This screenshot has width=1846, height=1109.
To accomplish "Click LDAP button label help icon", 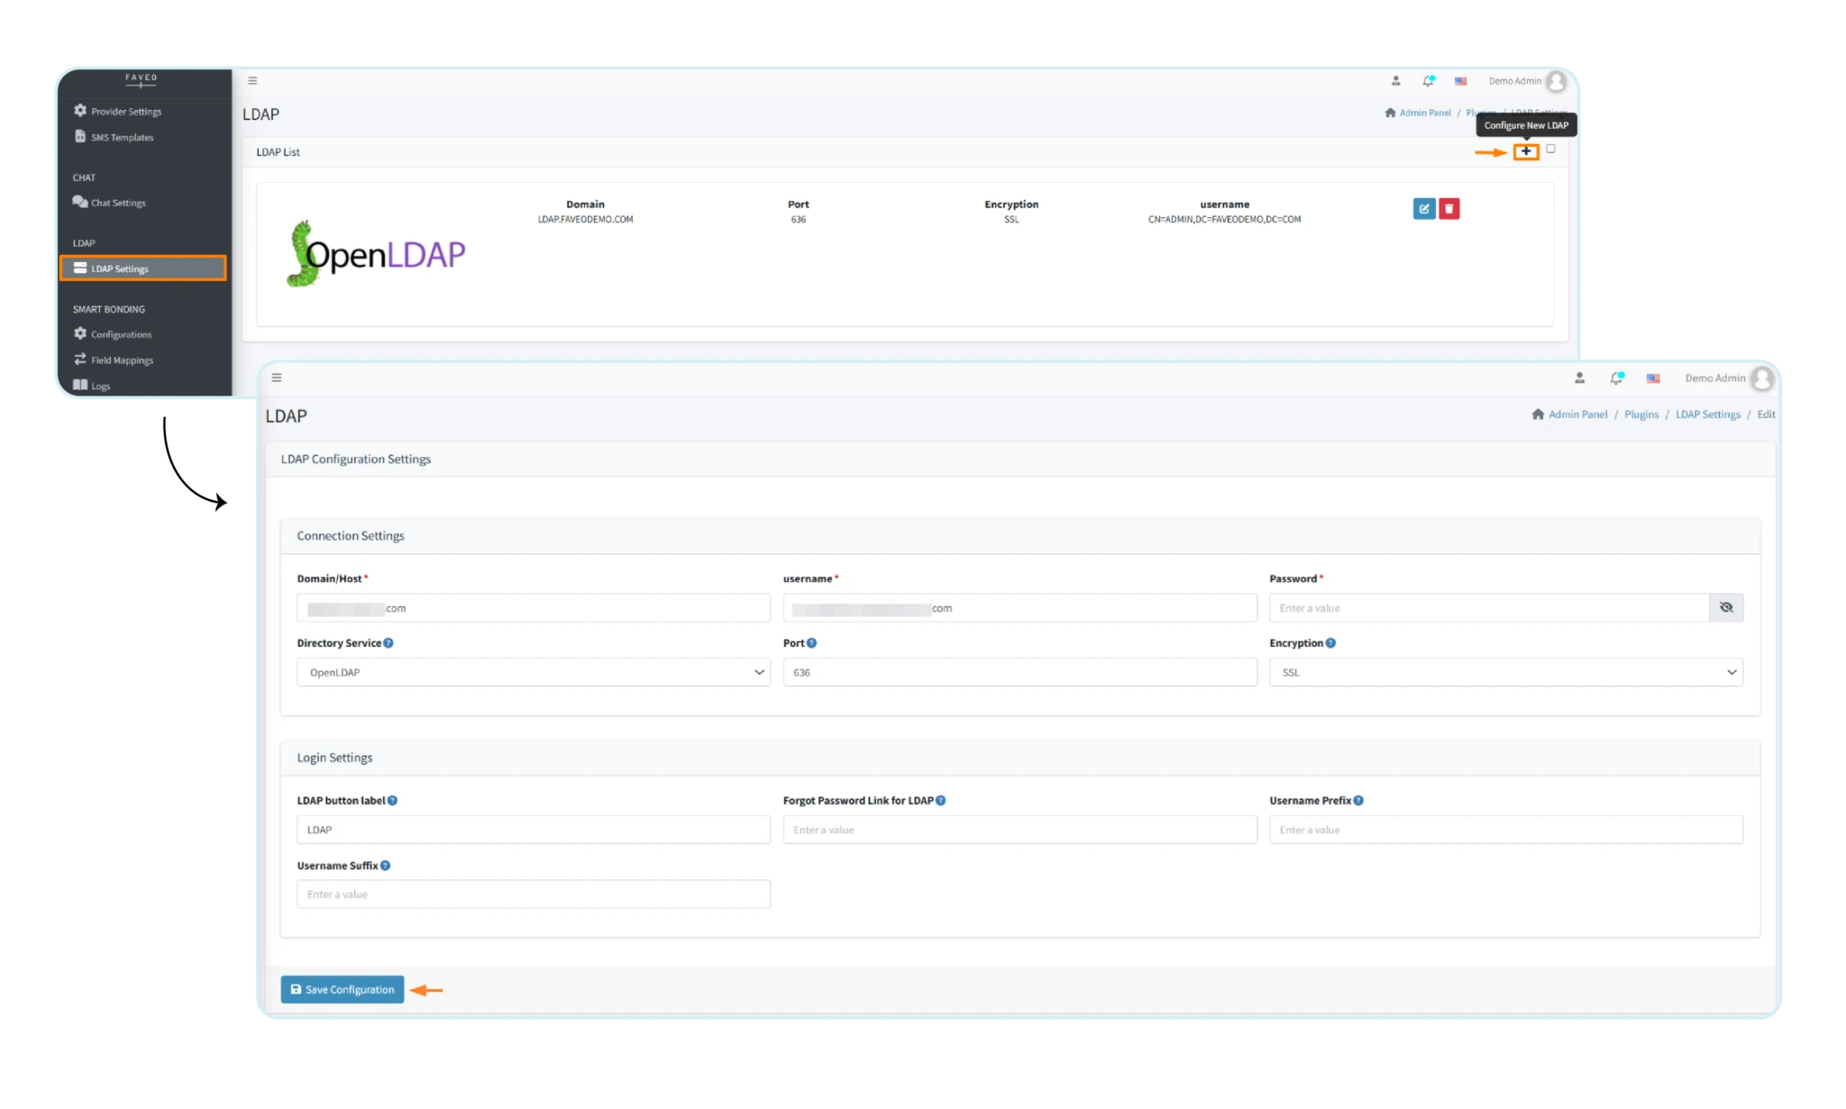I will pyautogui.click(x=392, y=801).
